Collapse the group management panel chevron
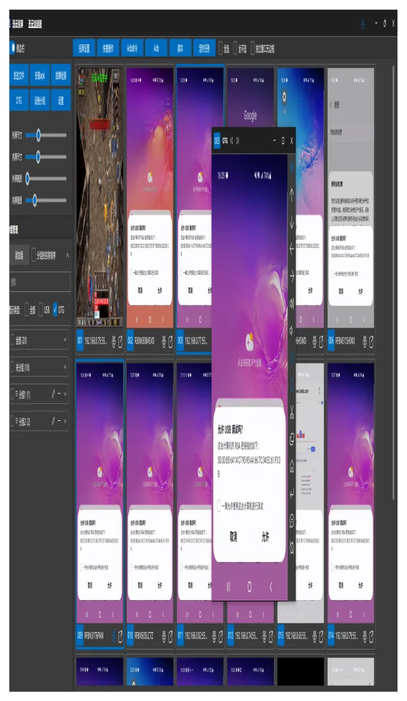407x701 pixels. click(x=68, y=255)
